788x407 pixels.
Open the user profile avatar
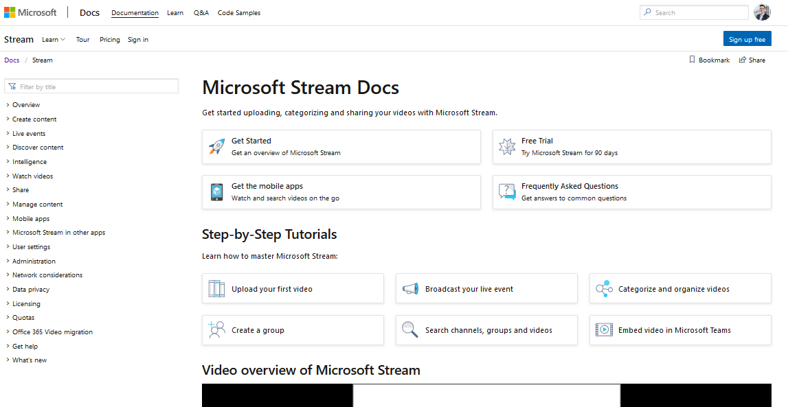coord(762,12)
